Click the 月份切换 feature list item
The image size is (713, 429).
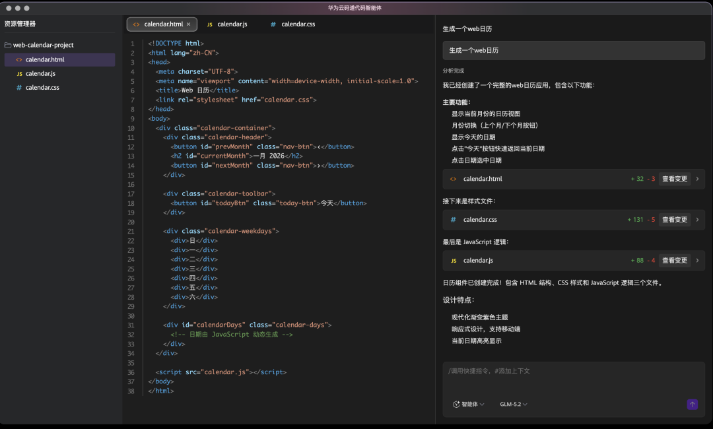click(x=494, y=125)
